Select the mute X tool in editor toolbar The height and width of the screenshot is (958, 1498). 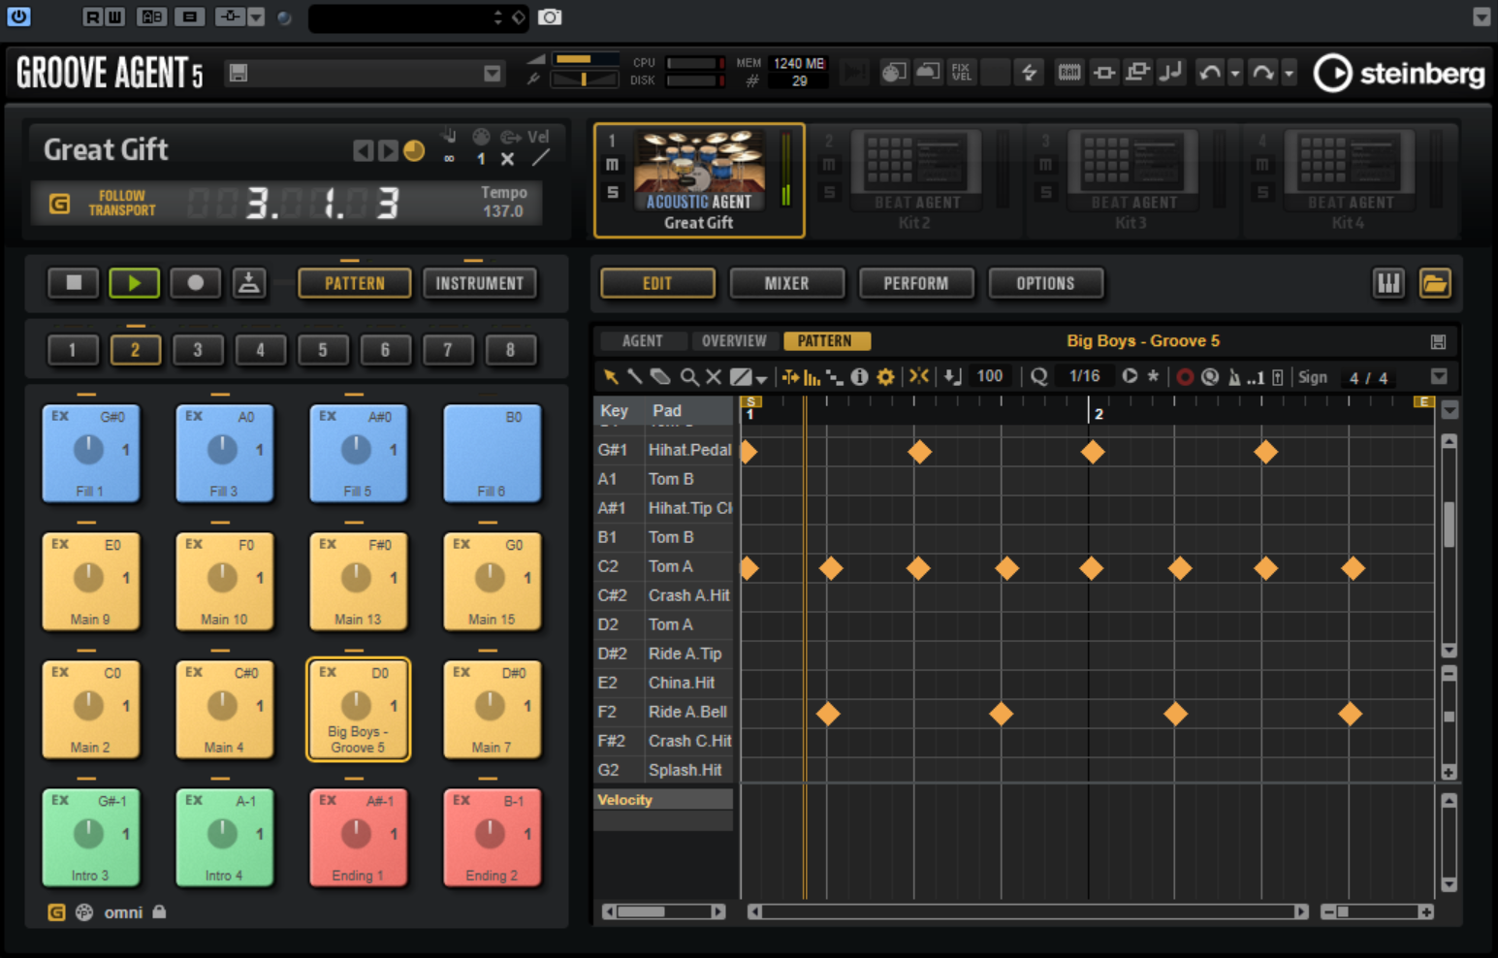(x=714, y=377)
